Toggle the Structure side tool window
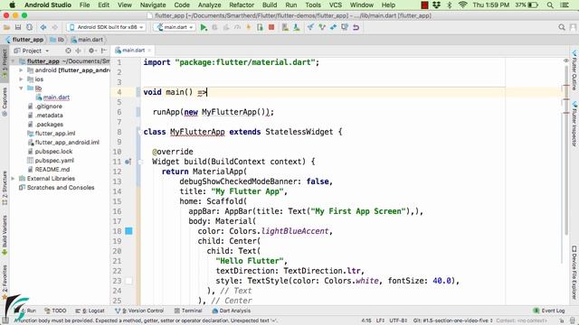The image size is (579, 325). point(5,188)
